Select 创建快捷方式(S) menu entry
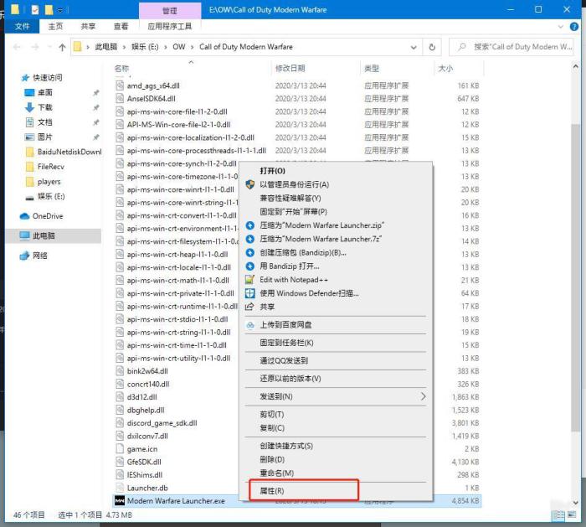The height and width of the screenshot is (527, 586). click(x=286, y=447)
